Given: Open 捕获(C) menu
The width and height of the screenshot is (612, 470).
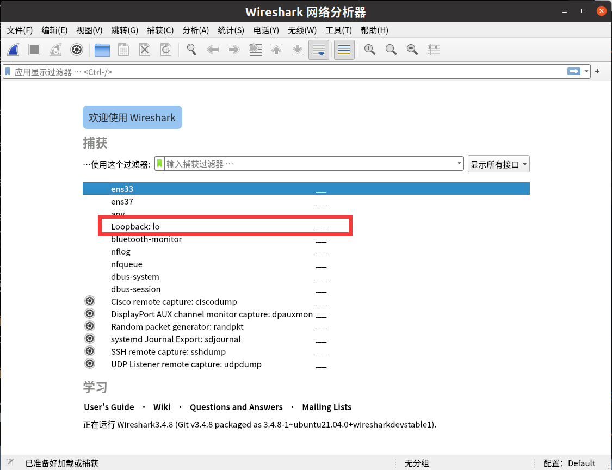Looking at the screenshot, I should coord(160,30).
